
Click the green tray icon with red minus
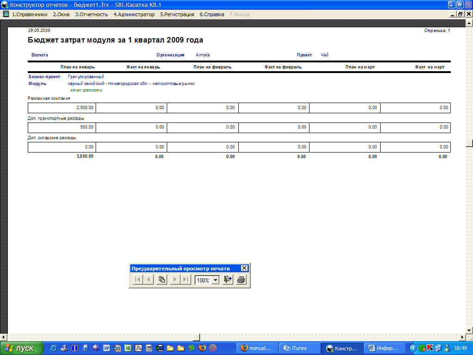pos(422,348)
